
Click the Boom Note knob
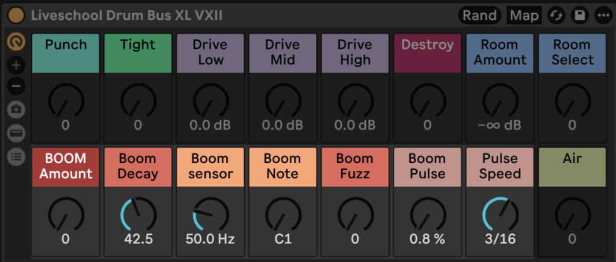tap(283, 215)
